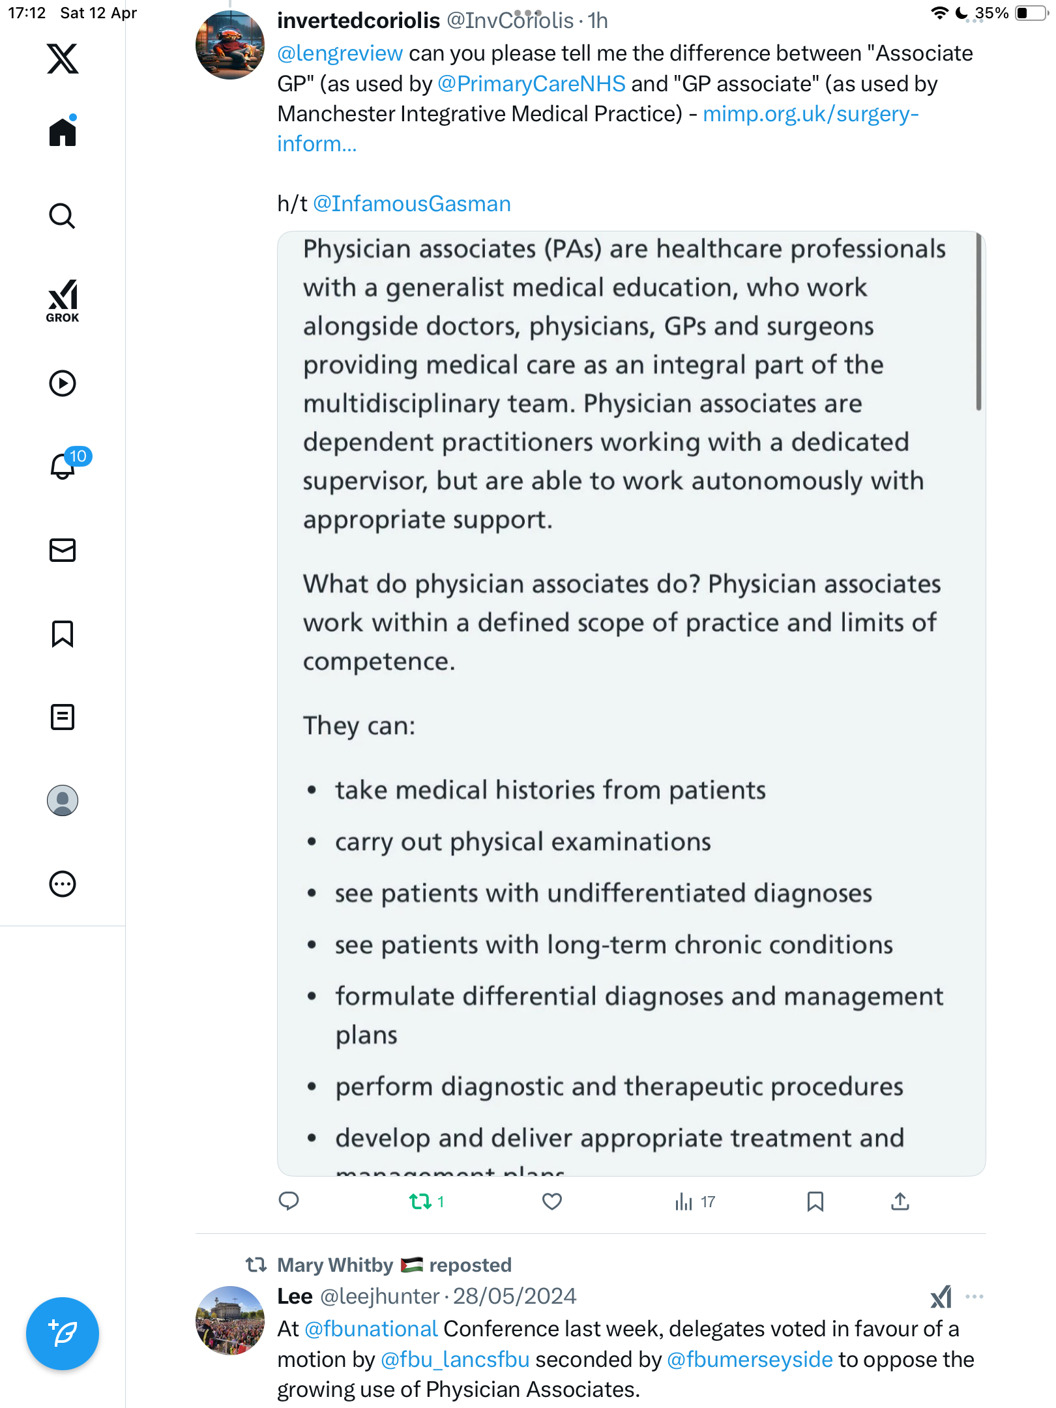Image resolution: width=1056 pixels, height=1408 pixels.
Task: Open Lists icon in sidebar
Action: 63,717
